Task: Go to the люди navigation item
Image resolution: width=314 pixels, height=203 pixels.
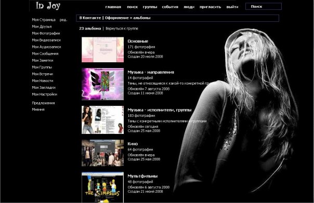Action: [189, 7]
